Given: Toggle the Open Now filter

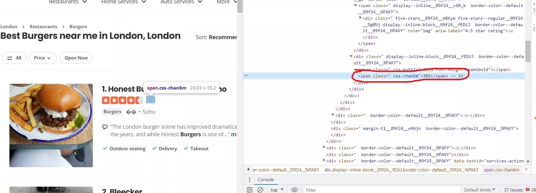Looking at the screenshot, I should click(x=76, y=58).
